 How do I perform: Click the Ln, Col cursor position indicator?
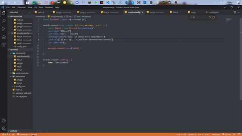(181, 134)
